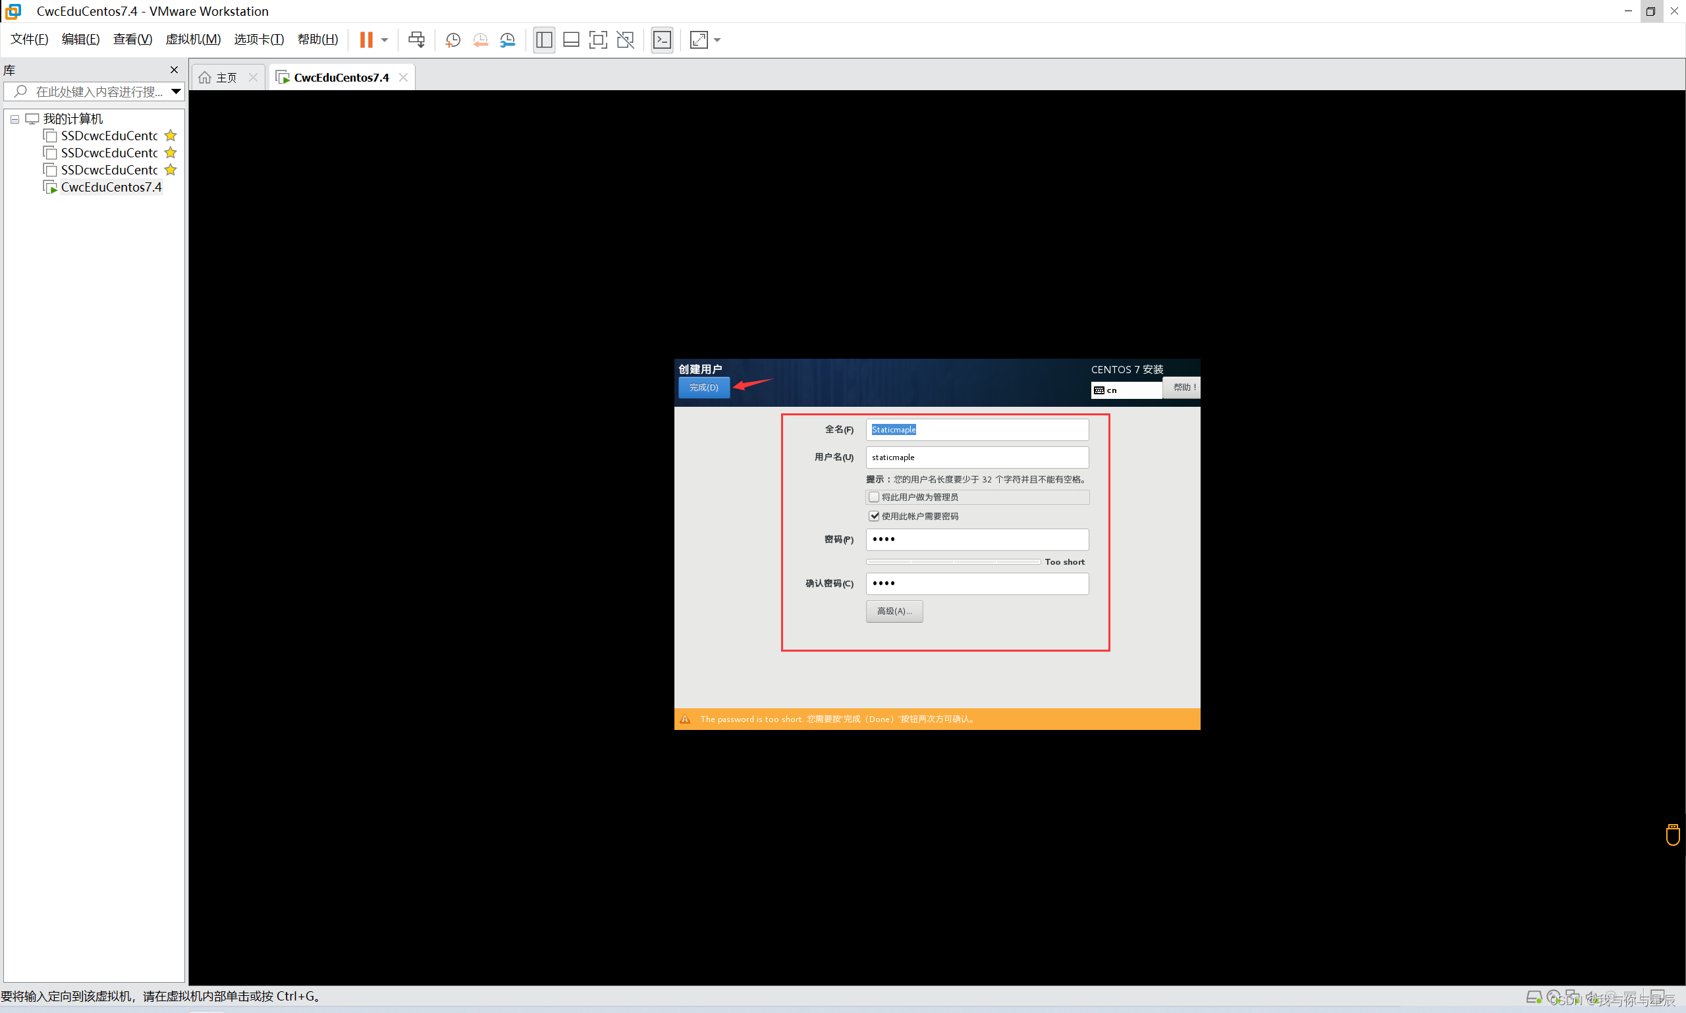Toggle Unity mode icon in toolbar
This screenshot has height=1013, width=1686.
point(625,39)
